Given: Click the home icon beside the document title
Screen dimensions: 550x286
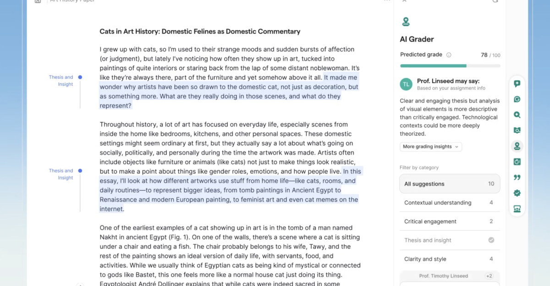Looking at the screenshot, I should coord(38,1).
